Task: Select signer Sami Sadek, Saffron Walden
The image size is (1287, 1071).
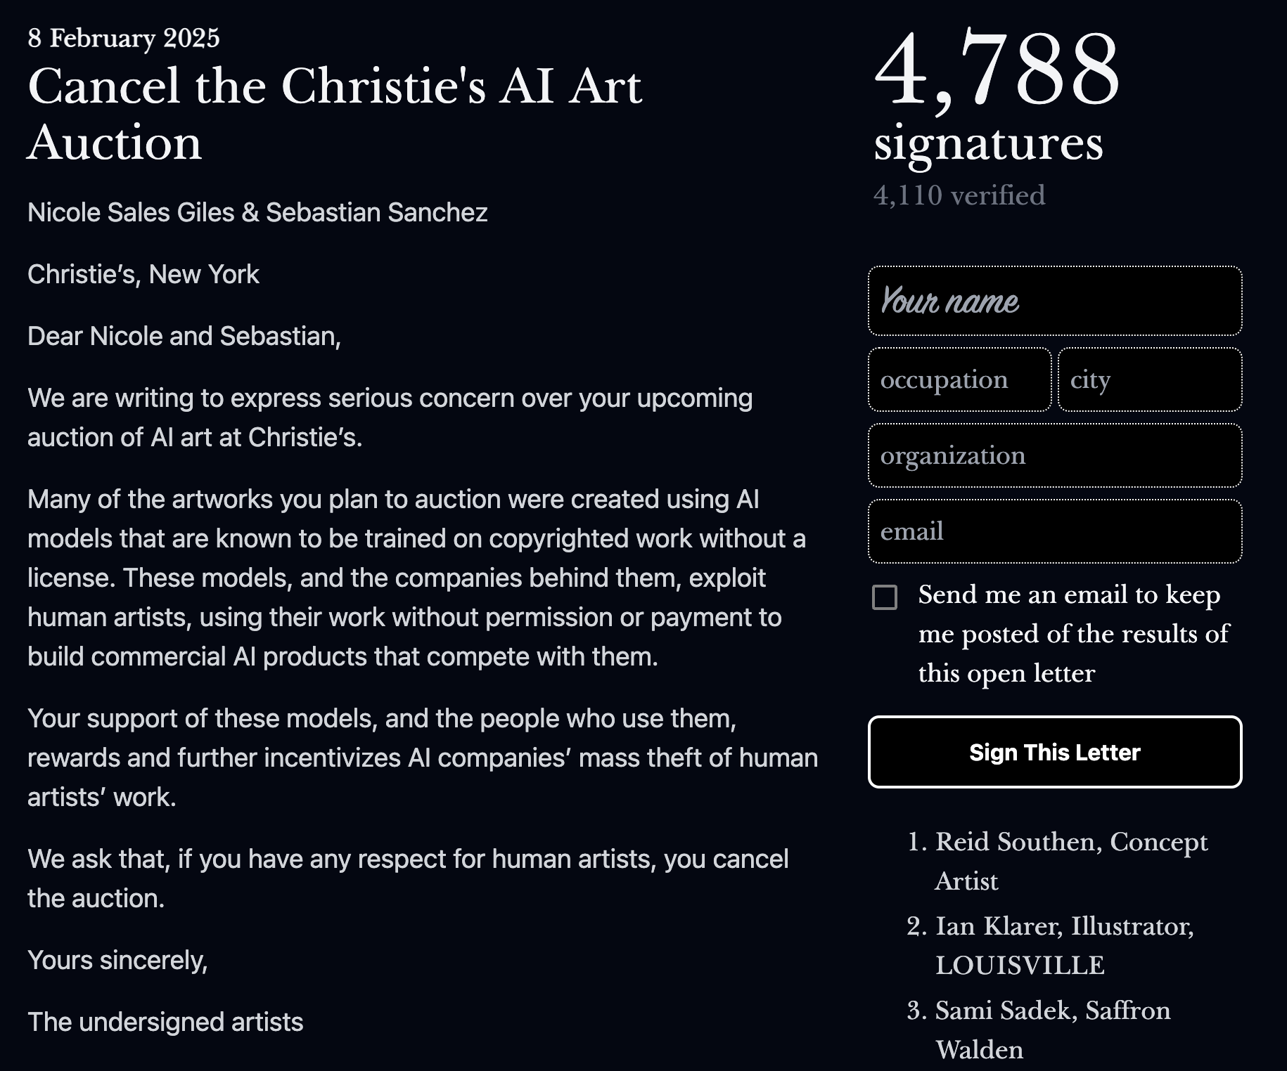Action: tap(1053, 1030)
